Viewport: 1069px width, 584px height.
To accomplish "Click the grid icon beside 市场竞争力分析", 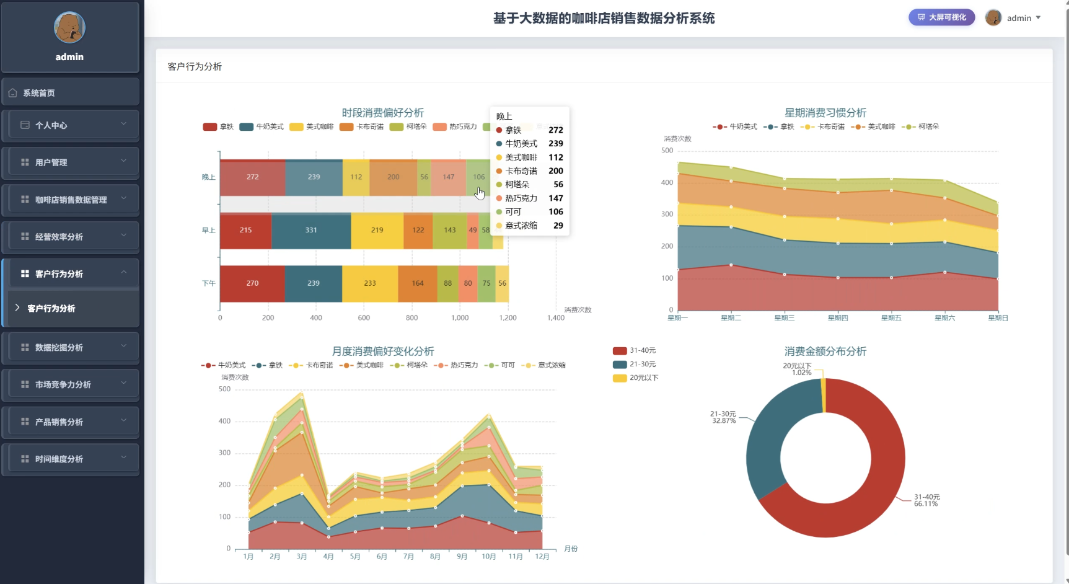I will [x=25, y=385].
